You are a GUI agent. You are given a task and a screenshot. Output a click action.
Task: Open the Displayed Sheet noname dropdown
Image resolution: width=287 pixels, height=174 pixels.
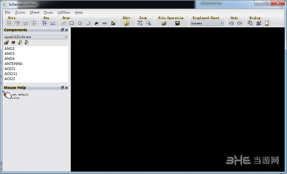pyautogui.click(x=207, y=23)
